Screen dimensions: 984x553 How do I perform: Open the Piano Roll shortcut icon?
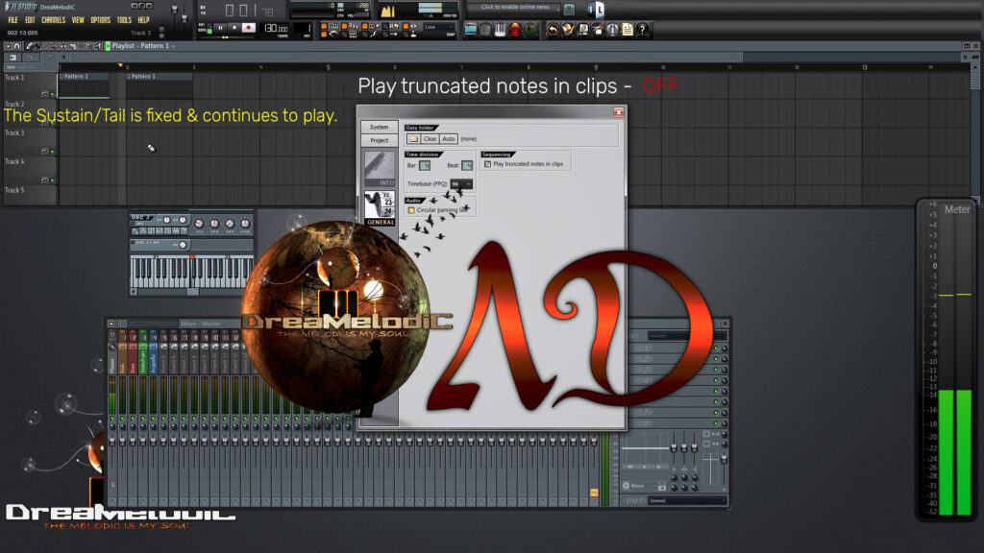500,30
